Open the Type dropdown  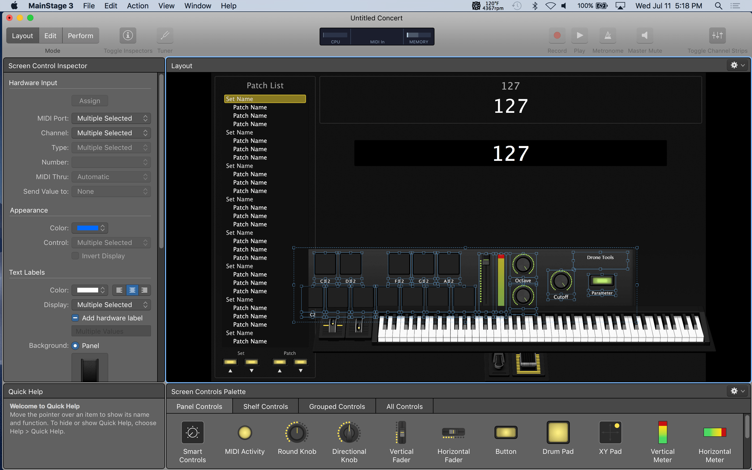[111, 147]
